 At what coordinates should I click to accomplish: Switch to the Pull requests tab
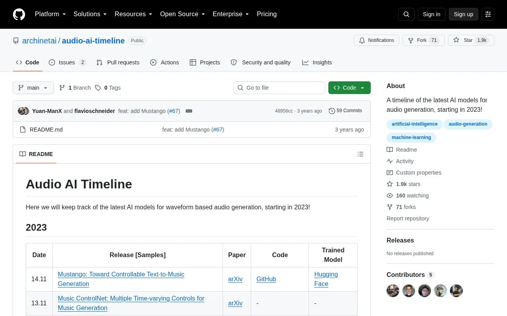point(118,62)
